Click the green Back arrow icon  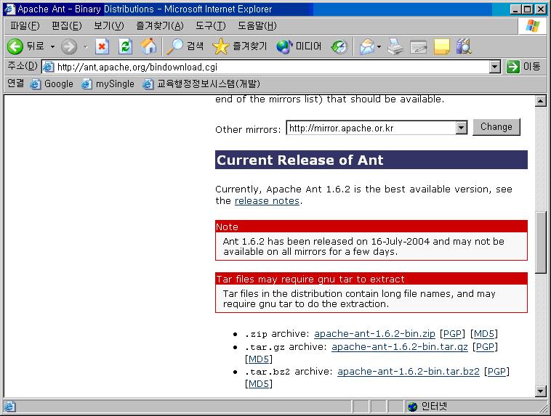[x=15, y=46]
